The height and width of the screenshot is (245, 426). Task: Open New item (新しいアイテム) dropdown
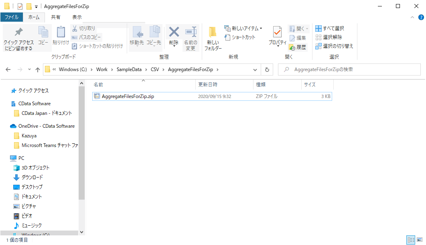[243, 28]
